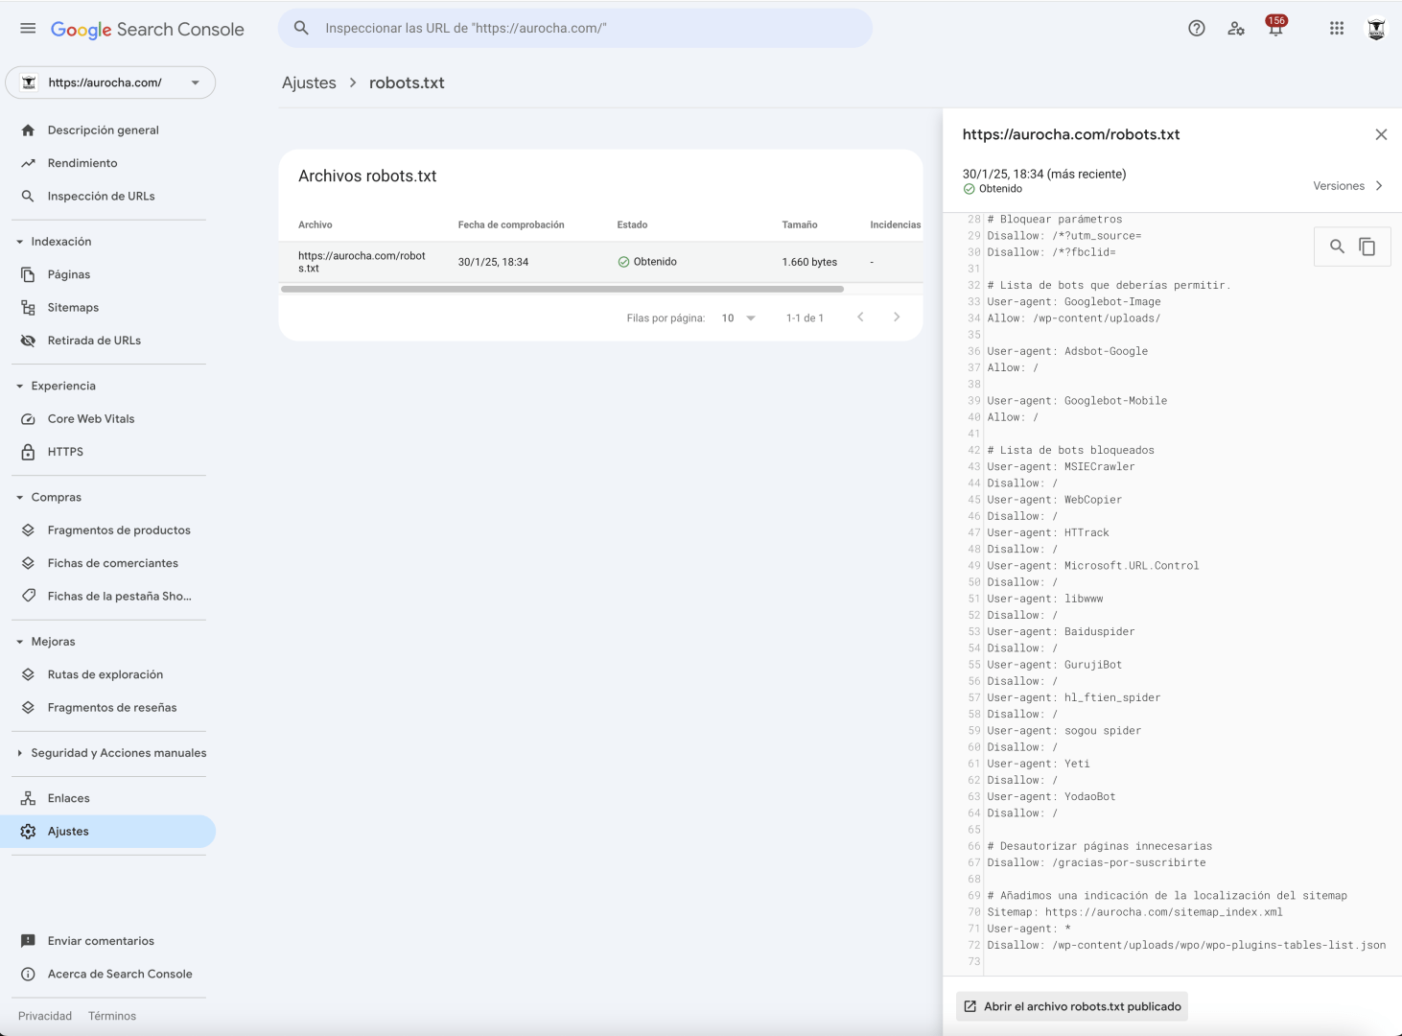Click line User-agent: Googlebot-Image
This screenshot has height=1036, width=1402.
(x=1074, y=302)
